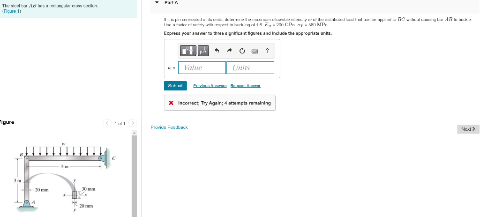
Task: Click the steel bar AB problem statement
Action: tap(50, 6)
